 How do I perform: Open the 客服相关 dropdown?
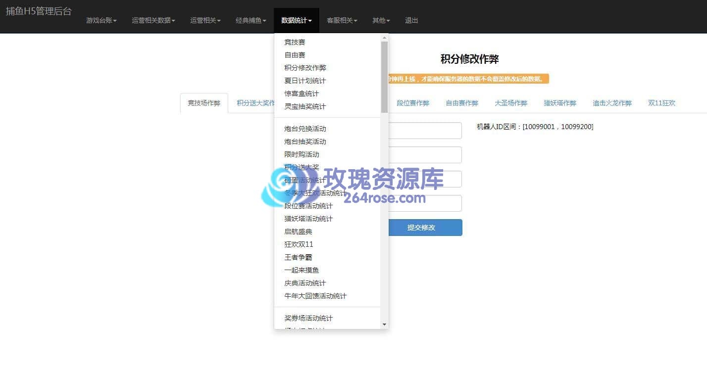pyautogui.click(x=342, y=20)
